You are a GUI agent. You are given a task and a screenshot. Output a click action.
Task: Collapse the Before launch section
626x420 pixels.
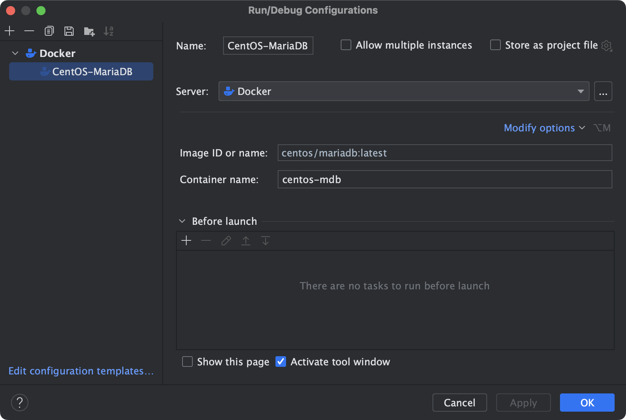(x=182, y=221)
